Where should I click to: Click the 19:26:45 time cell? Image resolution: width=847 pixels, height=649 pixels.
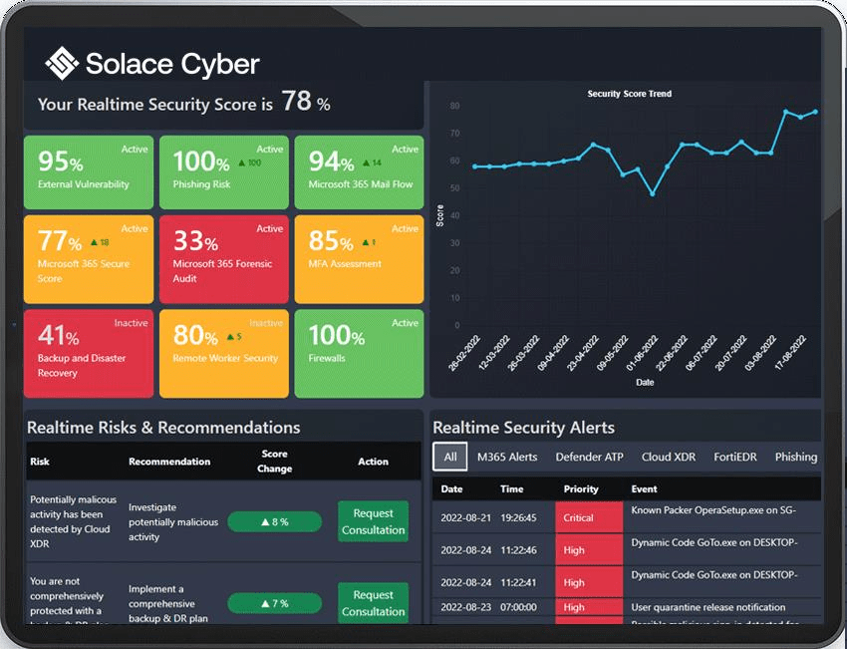pos(518,517)
